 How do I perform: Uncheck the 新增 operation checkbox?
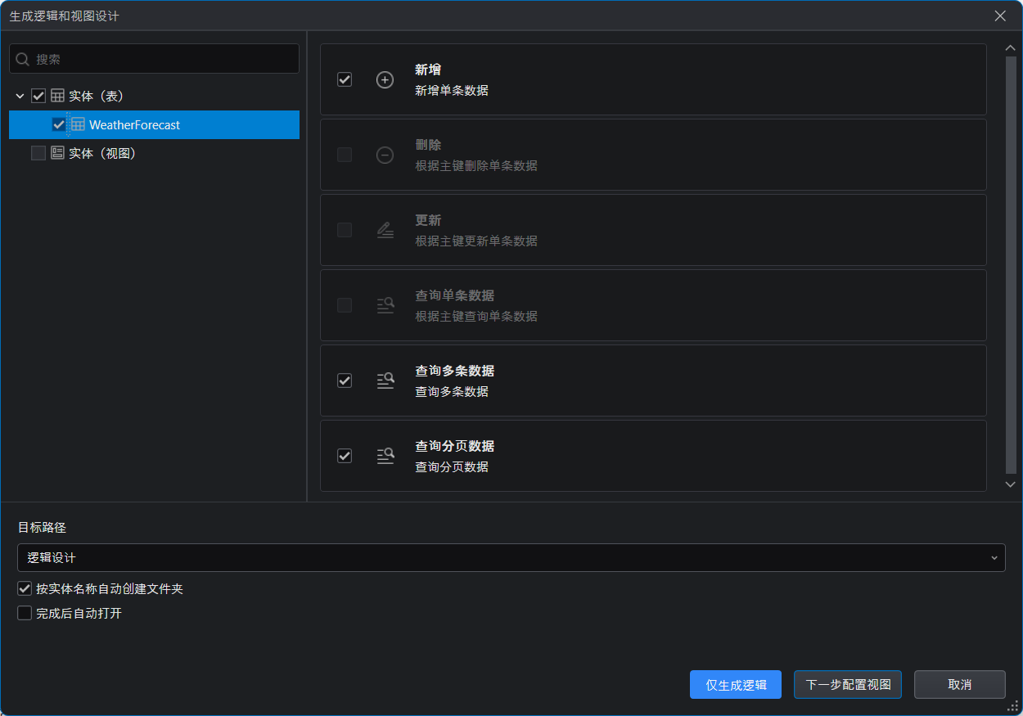345,80
